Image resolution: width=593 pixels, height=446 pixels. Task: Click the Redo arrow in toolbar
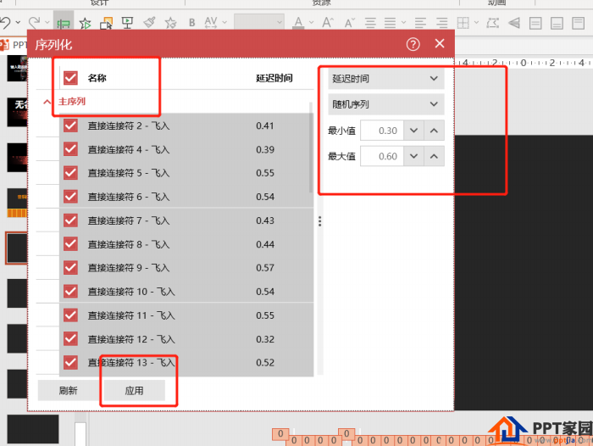[x=35, y=22]
